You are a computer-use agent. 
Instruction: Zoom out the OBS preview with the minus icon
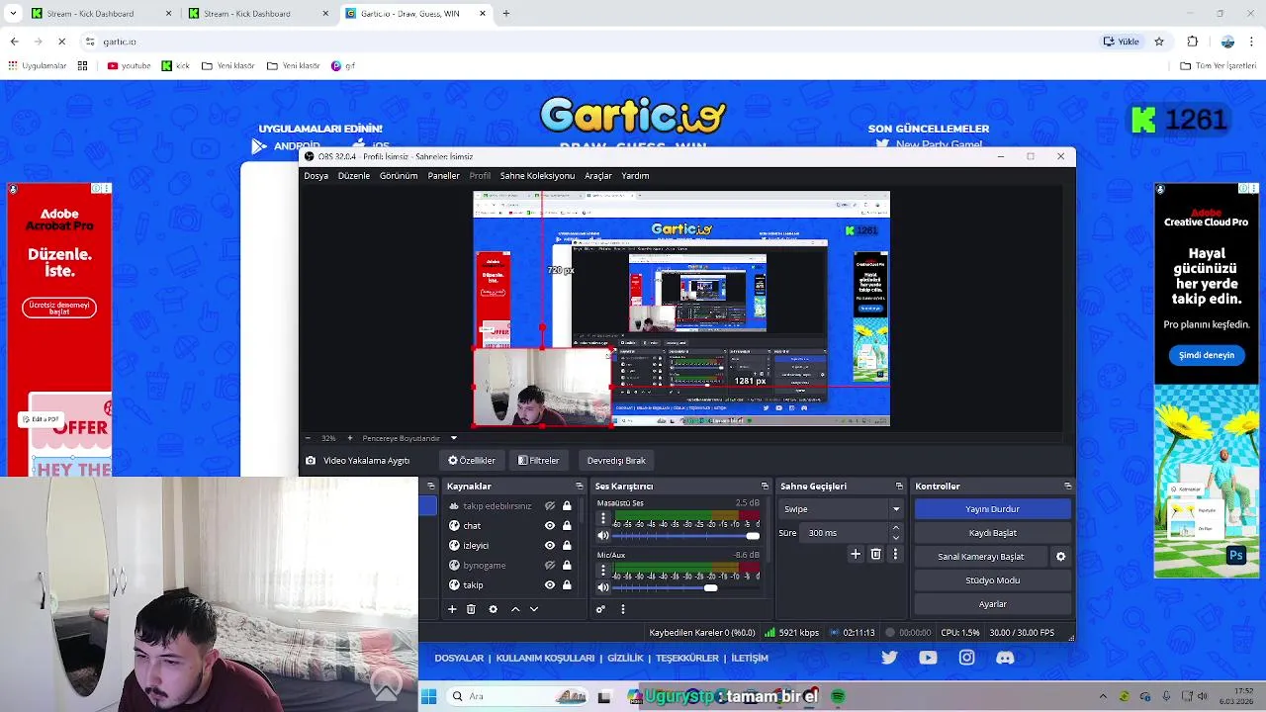pos(308,438)
